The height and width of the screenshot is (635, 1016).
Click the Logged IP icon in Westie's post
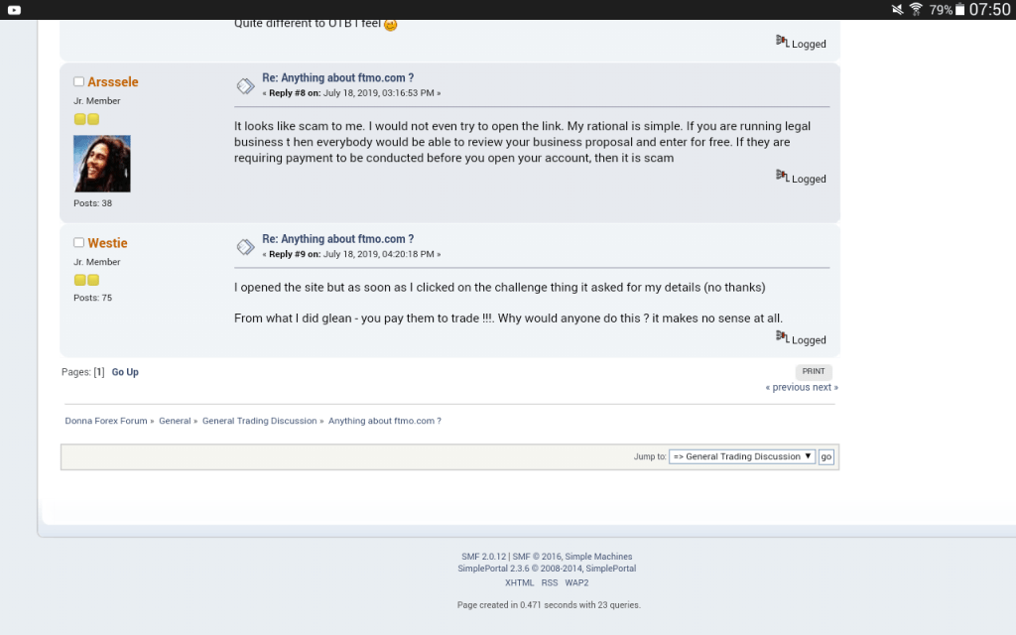click(x=782, y=337)
